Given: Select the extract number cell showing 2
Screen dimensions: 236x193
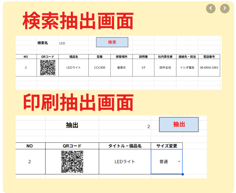Looking at the screenshot, I should pyautogui.click(x=125, y=126).
